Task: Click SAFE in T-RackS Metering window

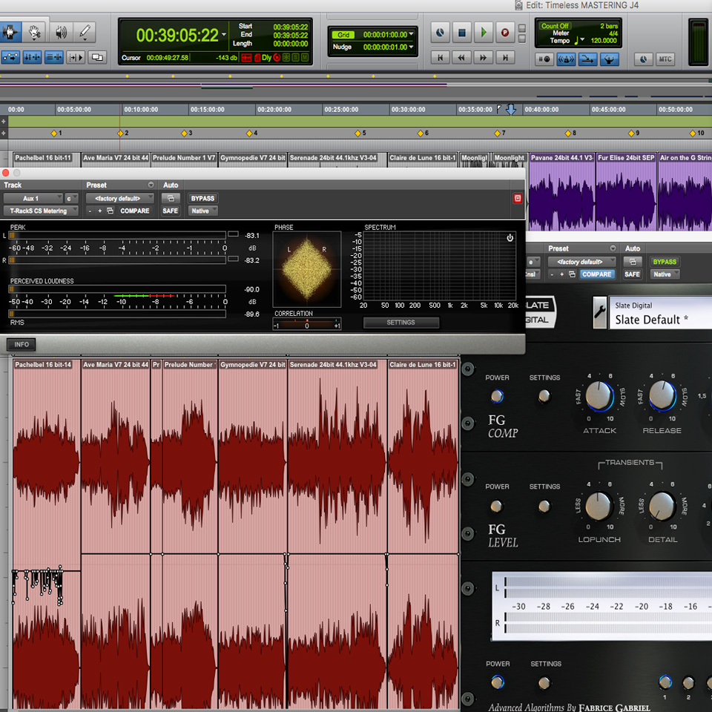Action: [171, 211]
